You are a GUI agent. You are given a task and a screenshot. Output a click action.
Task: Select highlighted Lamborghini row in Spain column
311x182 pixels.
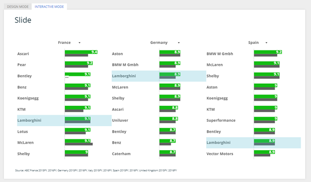(x=254, y=143)
